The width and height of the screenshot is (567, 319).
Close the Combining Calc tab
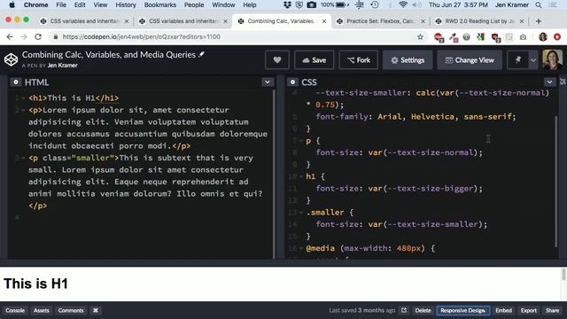(x=324, y=21)
